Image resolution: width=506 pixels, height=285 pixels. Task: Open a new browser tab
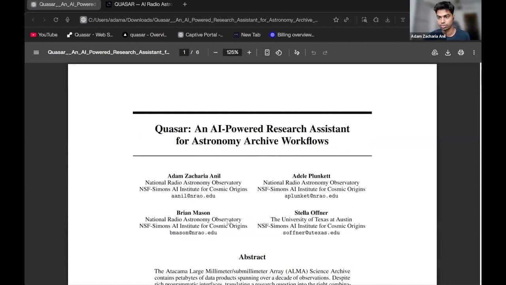[x=185, y=4]
